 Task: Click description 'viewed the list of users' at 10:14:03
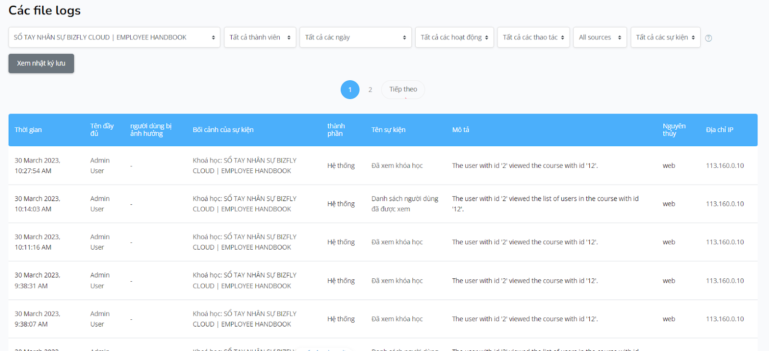pyautogui.click(x=546, y=204)
